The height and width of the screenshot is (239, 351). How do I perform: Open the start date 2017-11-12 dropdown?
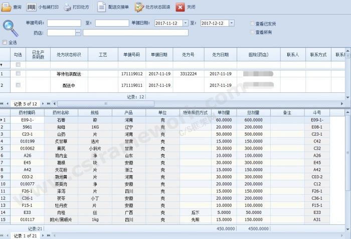tap(185, 23)
